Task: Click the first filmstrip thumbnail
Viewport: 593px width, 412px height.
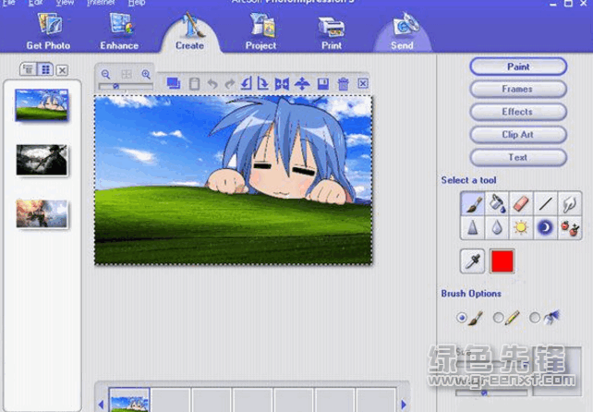Action: click(x=129, y=400)
